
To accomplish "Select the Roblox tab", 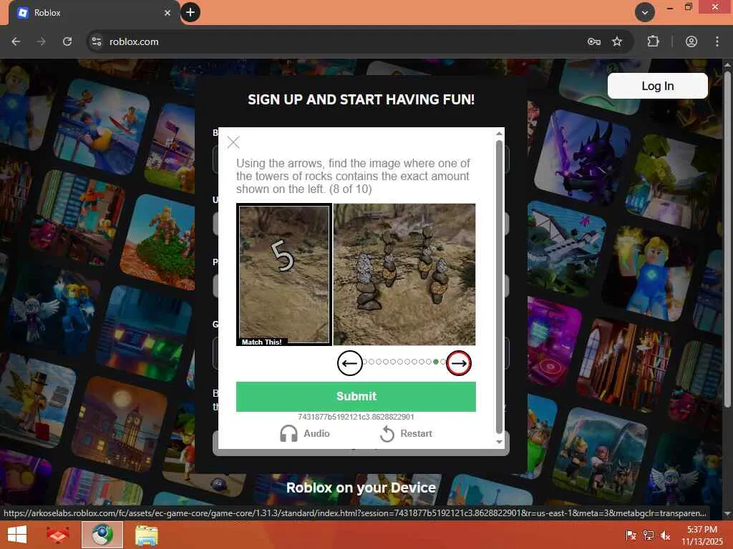I will (x=94, y=13).
